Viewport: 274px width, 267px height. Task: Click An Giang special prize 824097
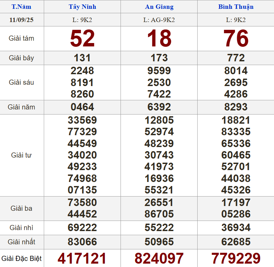[159, 259]
